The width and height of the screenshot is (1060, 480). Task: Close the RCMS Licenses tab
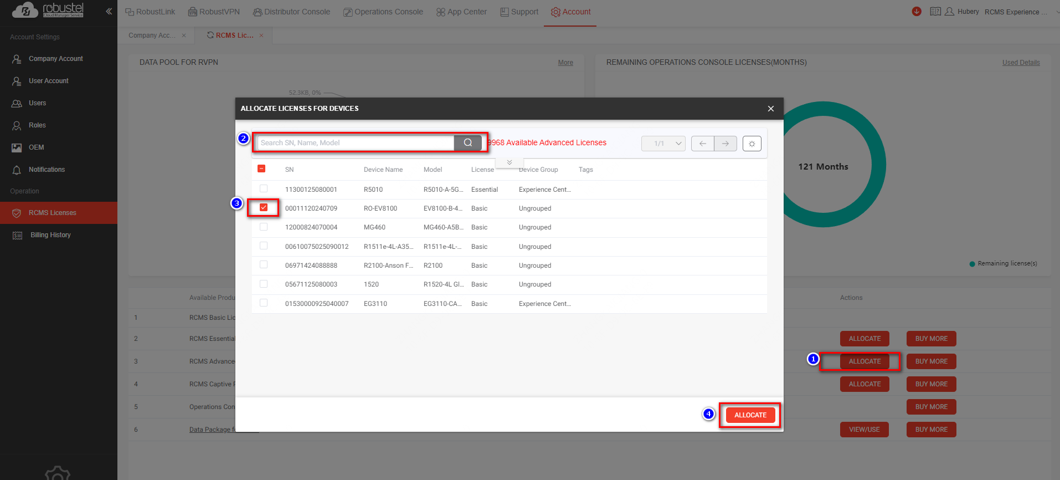(261, 35)
